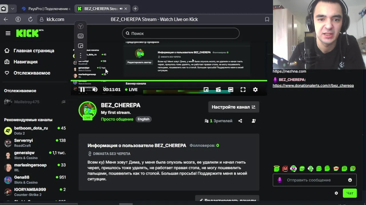
Task: Click the subtitles overlay icon on video
Action: 81,36
